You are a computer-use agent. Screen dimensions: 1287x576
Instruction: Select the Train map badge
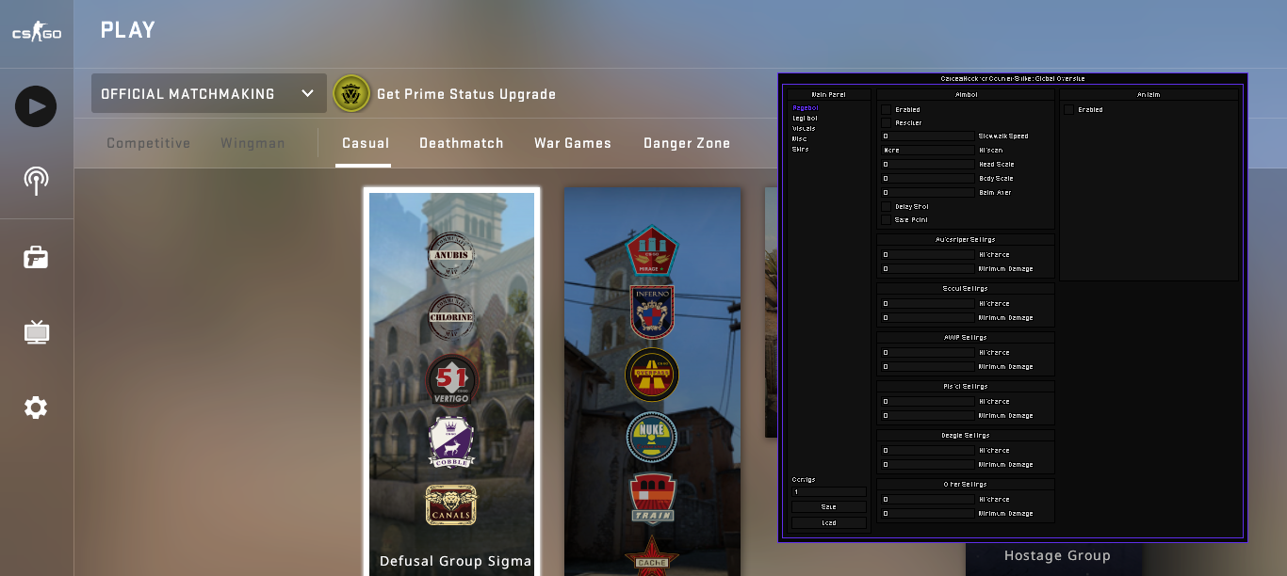tap(653, 497)
